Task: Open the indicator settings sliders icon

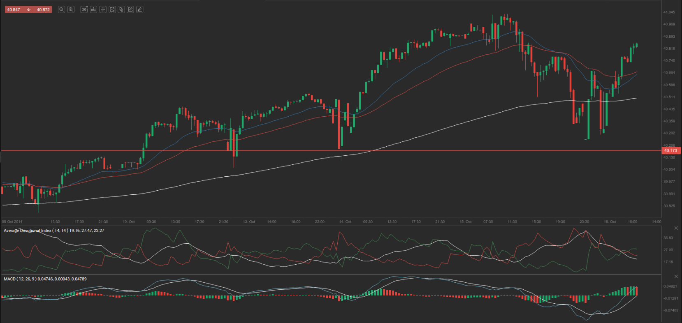Action: tap(103, 9)
